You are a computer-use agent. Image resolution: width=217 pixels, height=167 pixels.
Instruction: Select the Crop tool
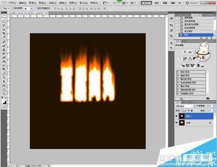click(4, 33)
